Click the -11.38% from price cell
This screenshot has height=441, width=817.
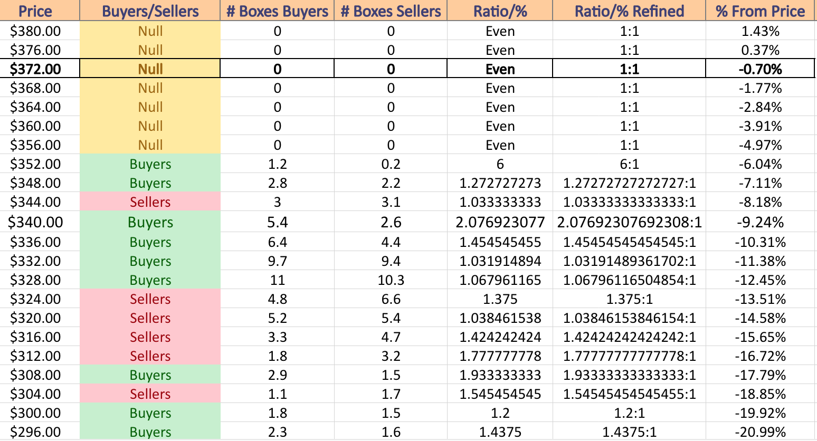tap(761, 261)
